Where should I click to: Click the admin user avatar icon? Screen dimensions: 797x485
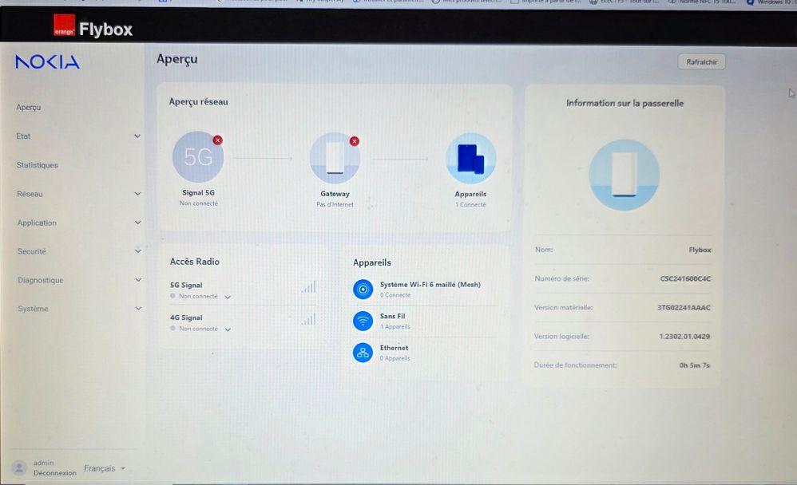[x=19, y=467]
